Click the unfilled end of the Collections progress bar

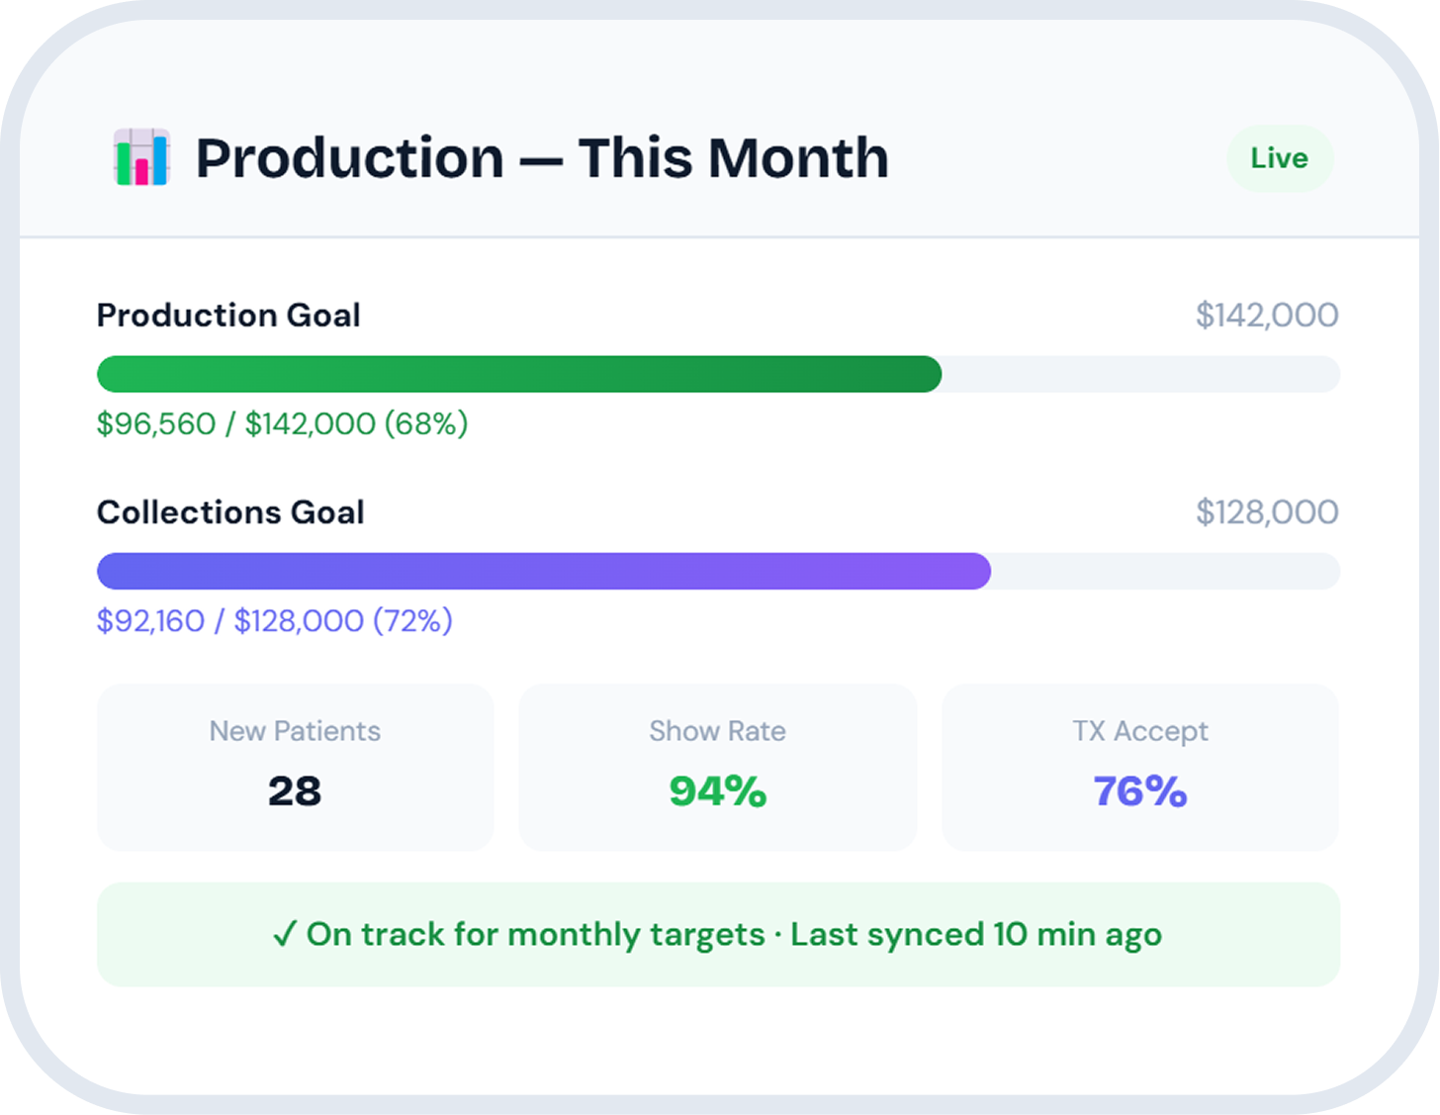(x=1164, y=572)
